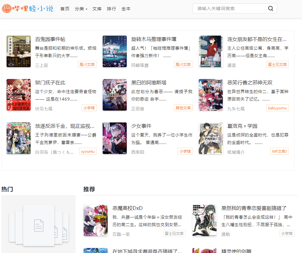Viewport: 302px width, 253px height.
Task: Open the 果然我的青春恋爱喜剧搞错了 title
Action: click(x=254, y=208)
